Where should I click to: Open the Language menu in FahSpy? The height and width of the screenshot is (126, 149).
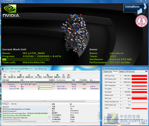pos(12,71)
